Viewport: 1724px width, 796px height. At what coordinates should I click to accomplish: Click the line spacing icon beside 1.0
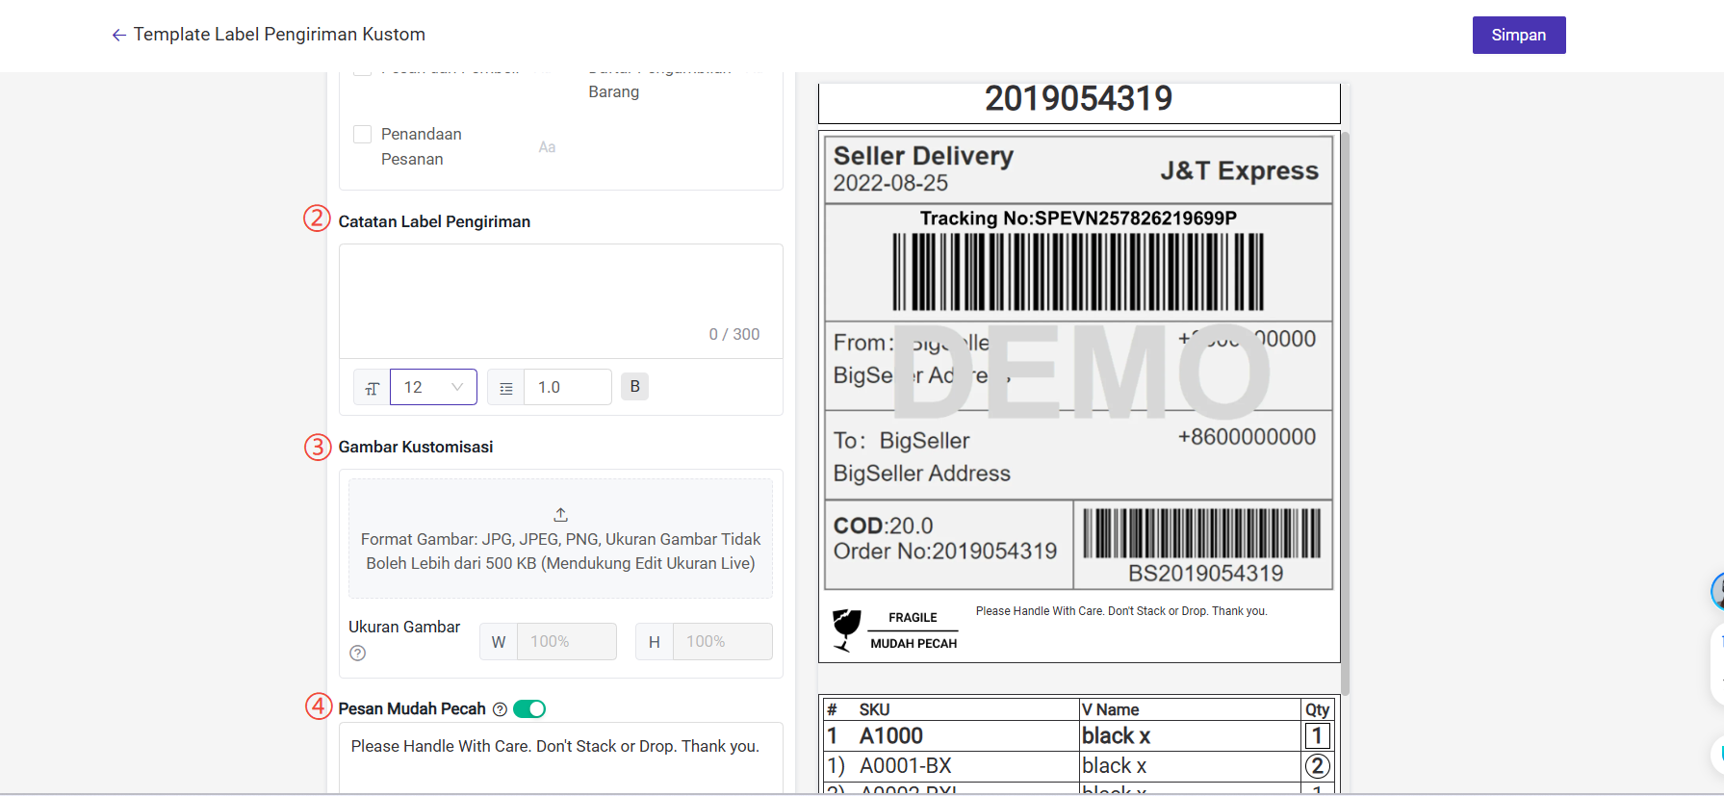[x=505, y=388]
